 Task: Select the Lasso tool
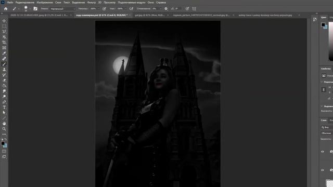[4, 32]
